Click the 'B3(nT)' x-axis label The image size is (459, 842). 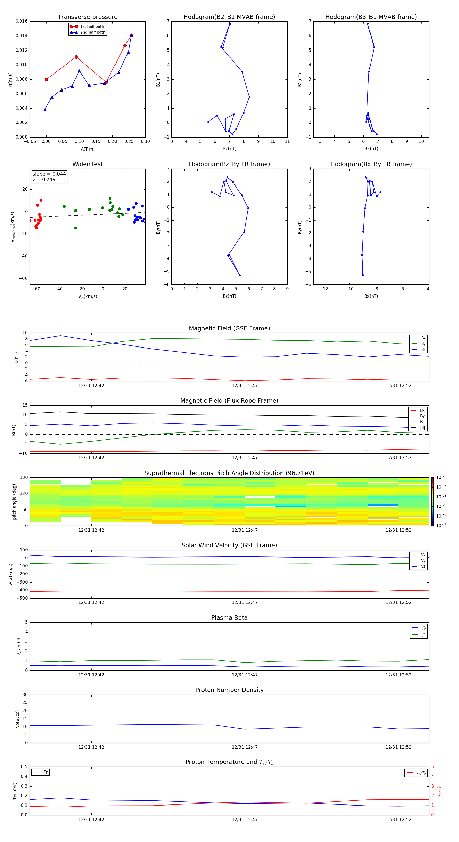tap(371, 149)
